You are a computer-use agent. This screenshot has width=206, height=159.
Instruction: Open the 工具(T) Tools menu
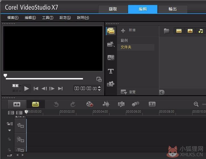pyautogui.click(x=48, y=18)
